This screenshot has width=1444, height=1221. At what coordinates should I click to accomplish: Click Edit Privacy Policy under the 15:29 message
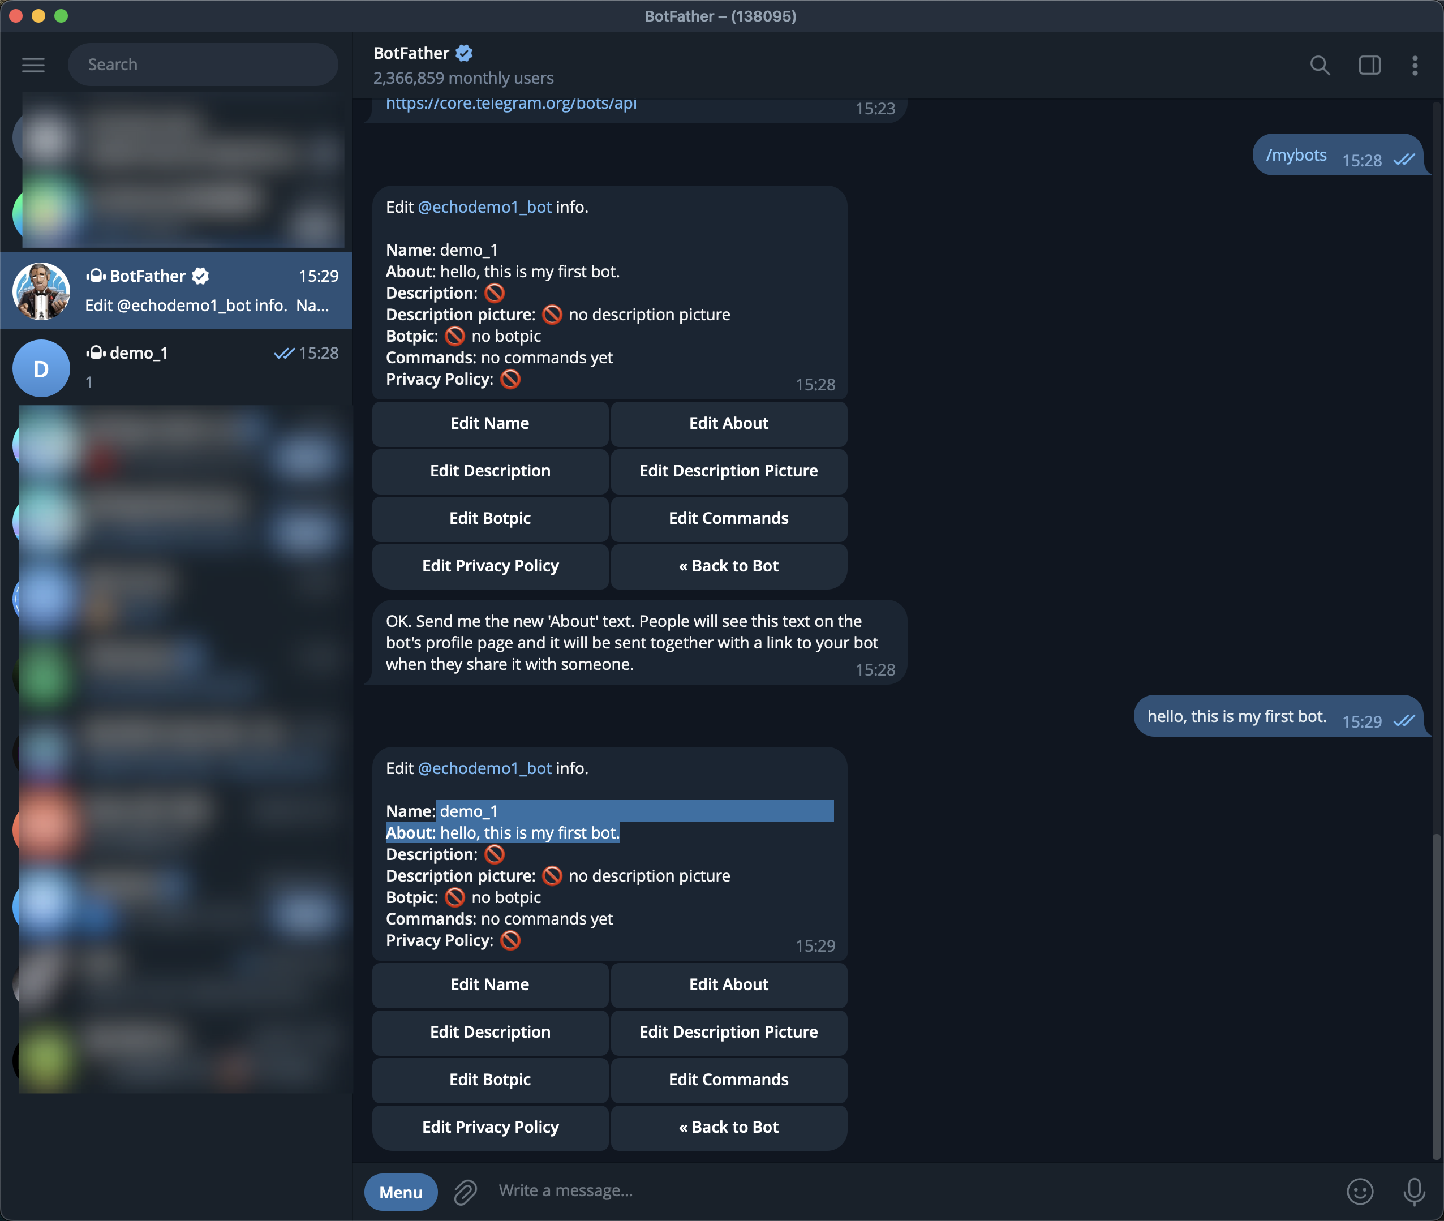point(490,1128)
